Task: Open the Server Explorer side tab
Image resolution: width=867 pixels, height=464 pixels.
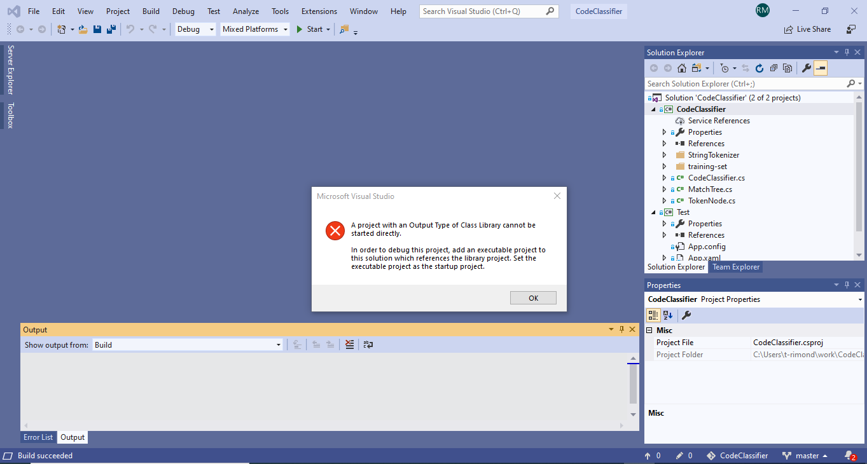Action: point(10,70)
